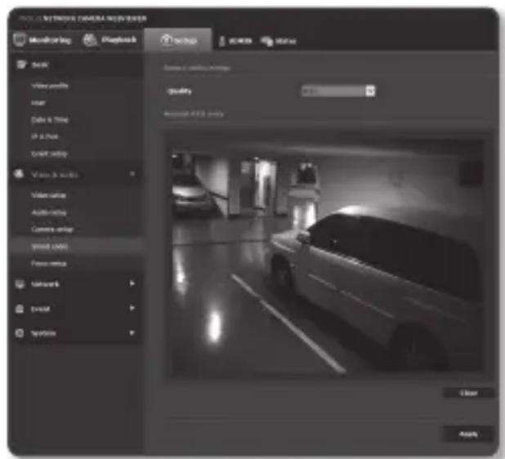This screenshot has height=459, width=505.
Task: Click the Playback reel icon
Action: point(90,40)
